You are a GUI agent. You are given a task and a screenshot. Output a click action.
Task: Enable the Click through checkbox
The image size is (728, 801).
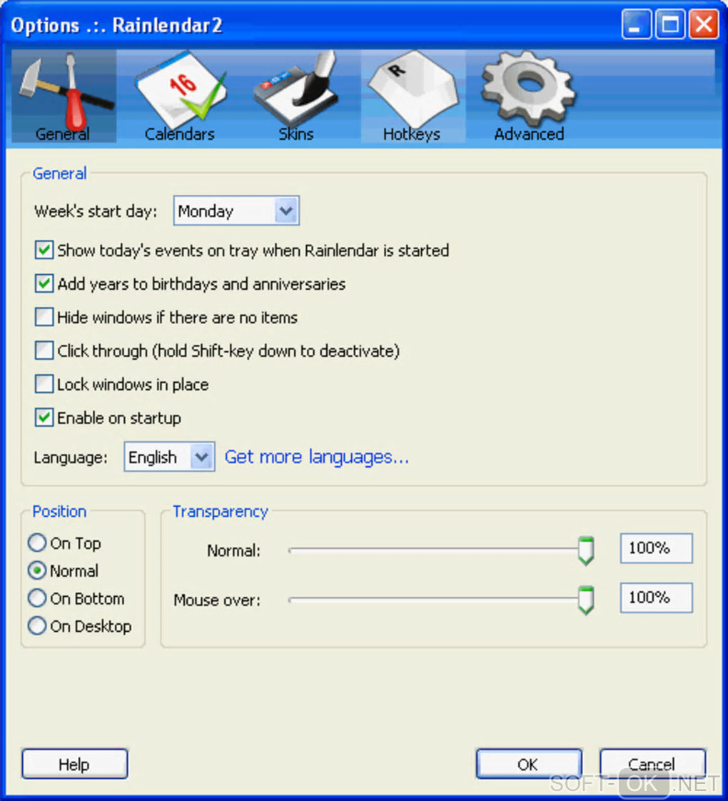(x=44, y=351)
